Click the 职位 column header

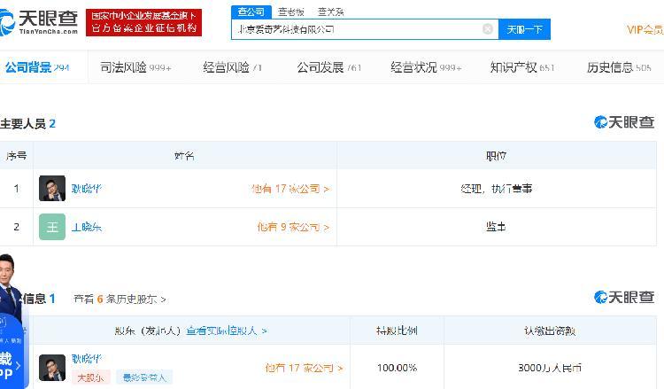[497, 156]
